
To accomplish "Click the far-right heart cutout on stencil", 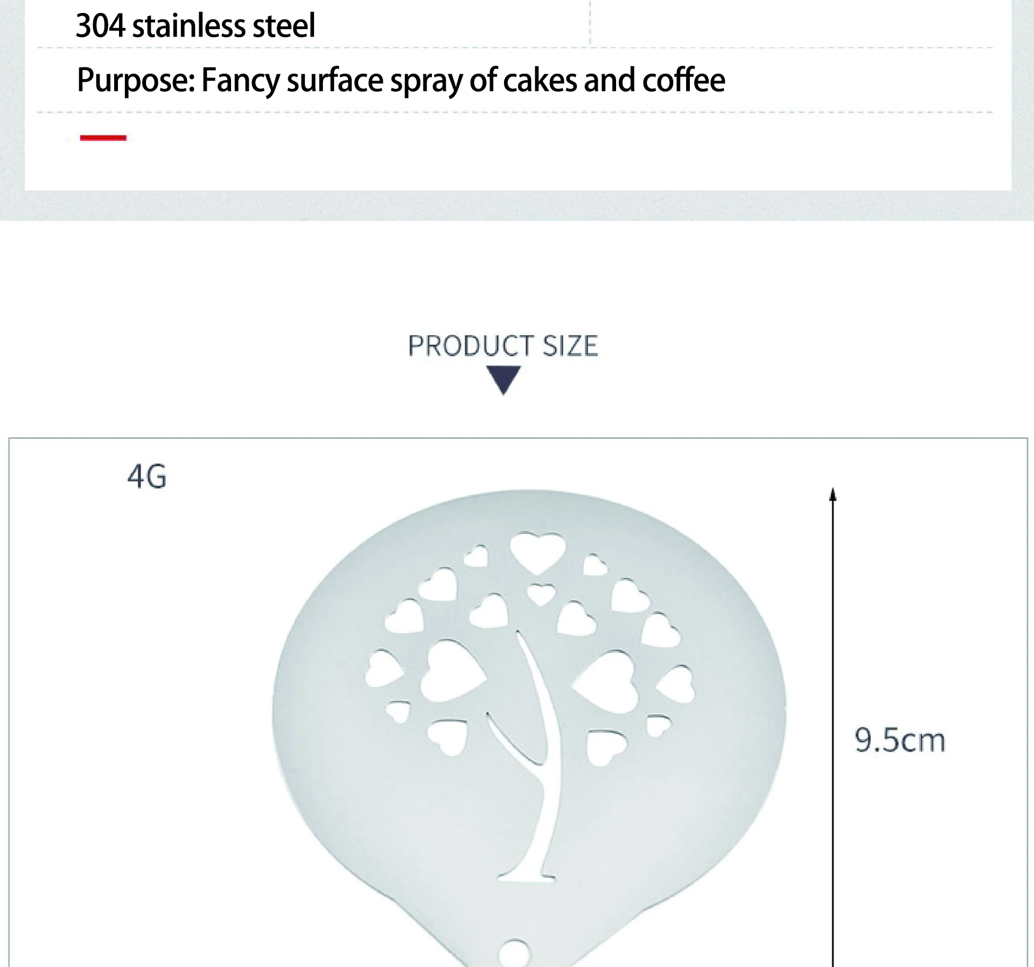I will 676,685.
